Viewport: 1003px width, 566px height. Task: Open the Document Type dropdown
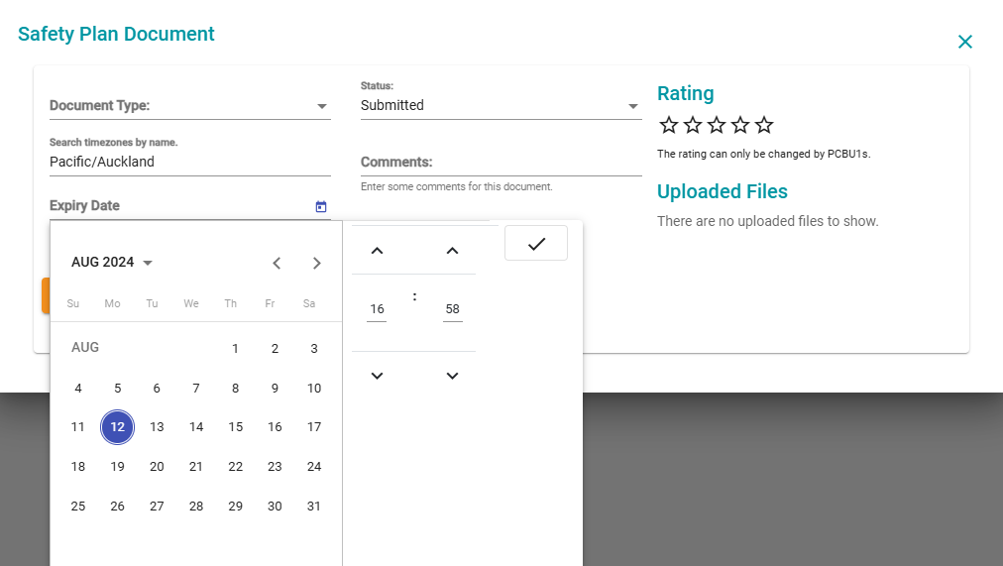[x=189, y=106]
